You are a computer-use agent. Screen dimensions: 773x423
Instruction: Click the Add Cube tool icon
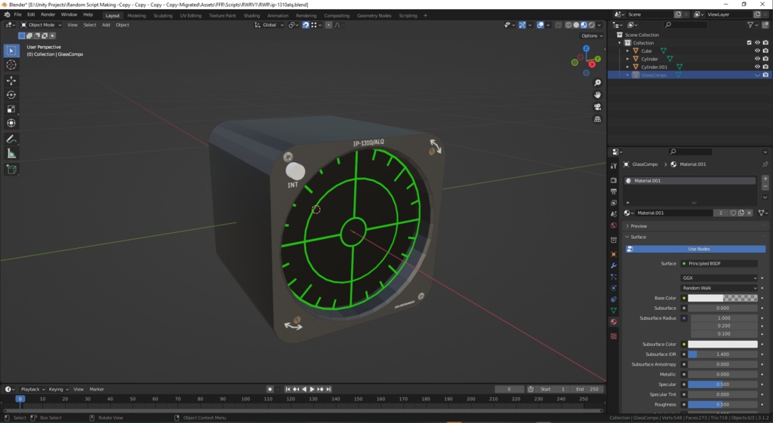[x=11, y=170]
